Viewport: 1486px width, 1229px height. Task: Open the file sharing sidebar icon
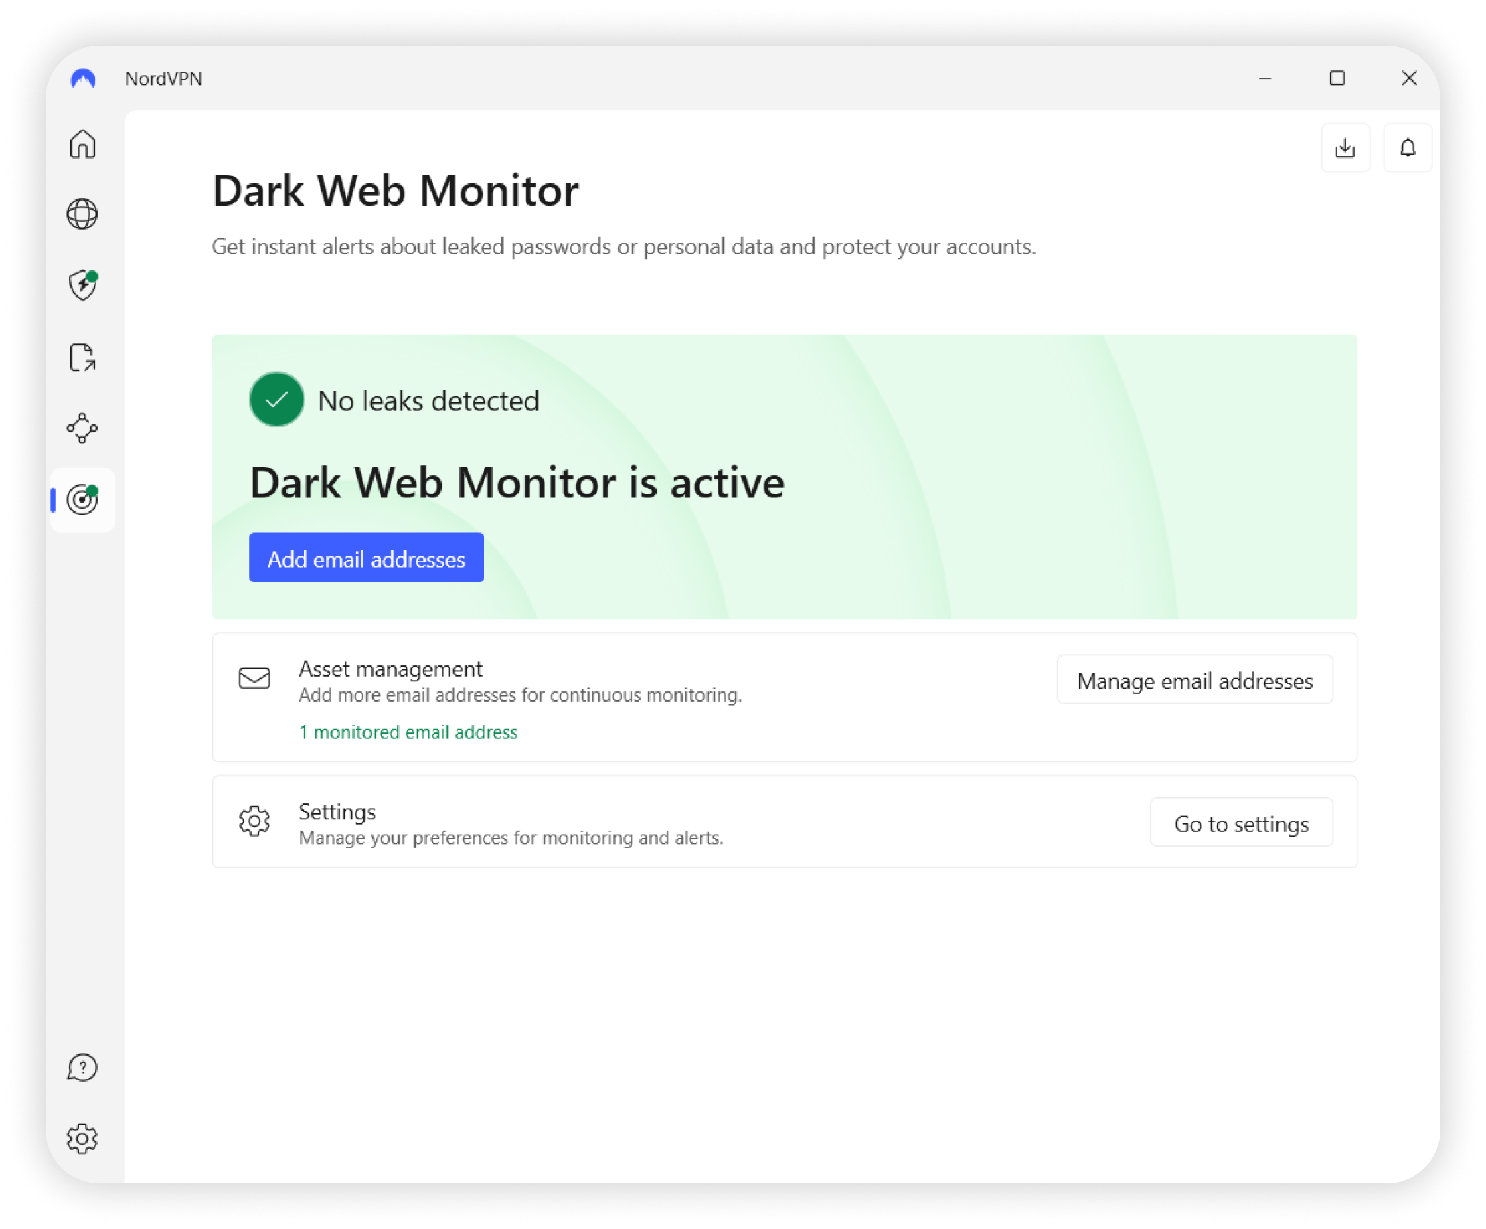point(83,357)
